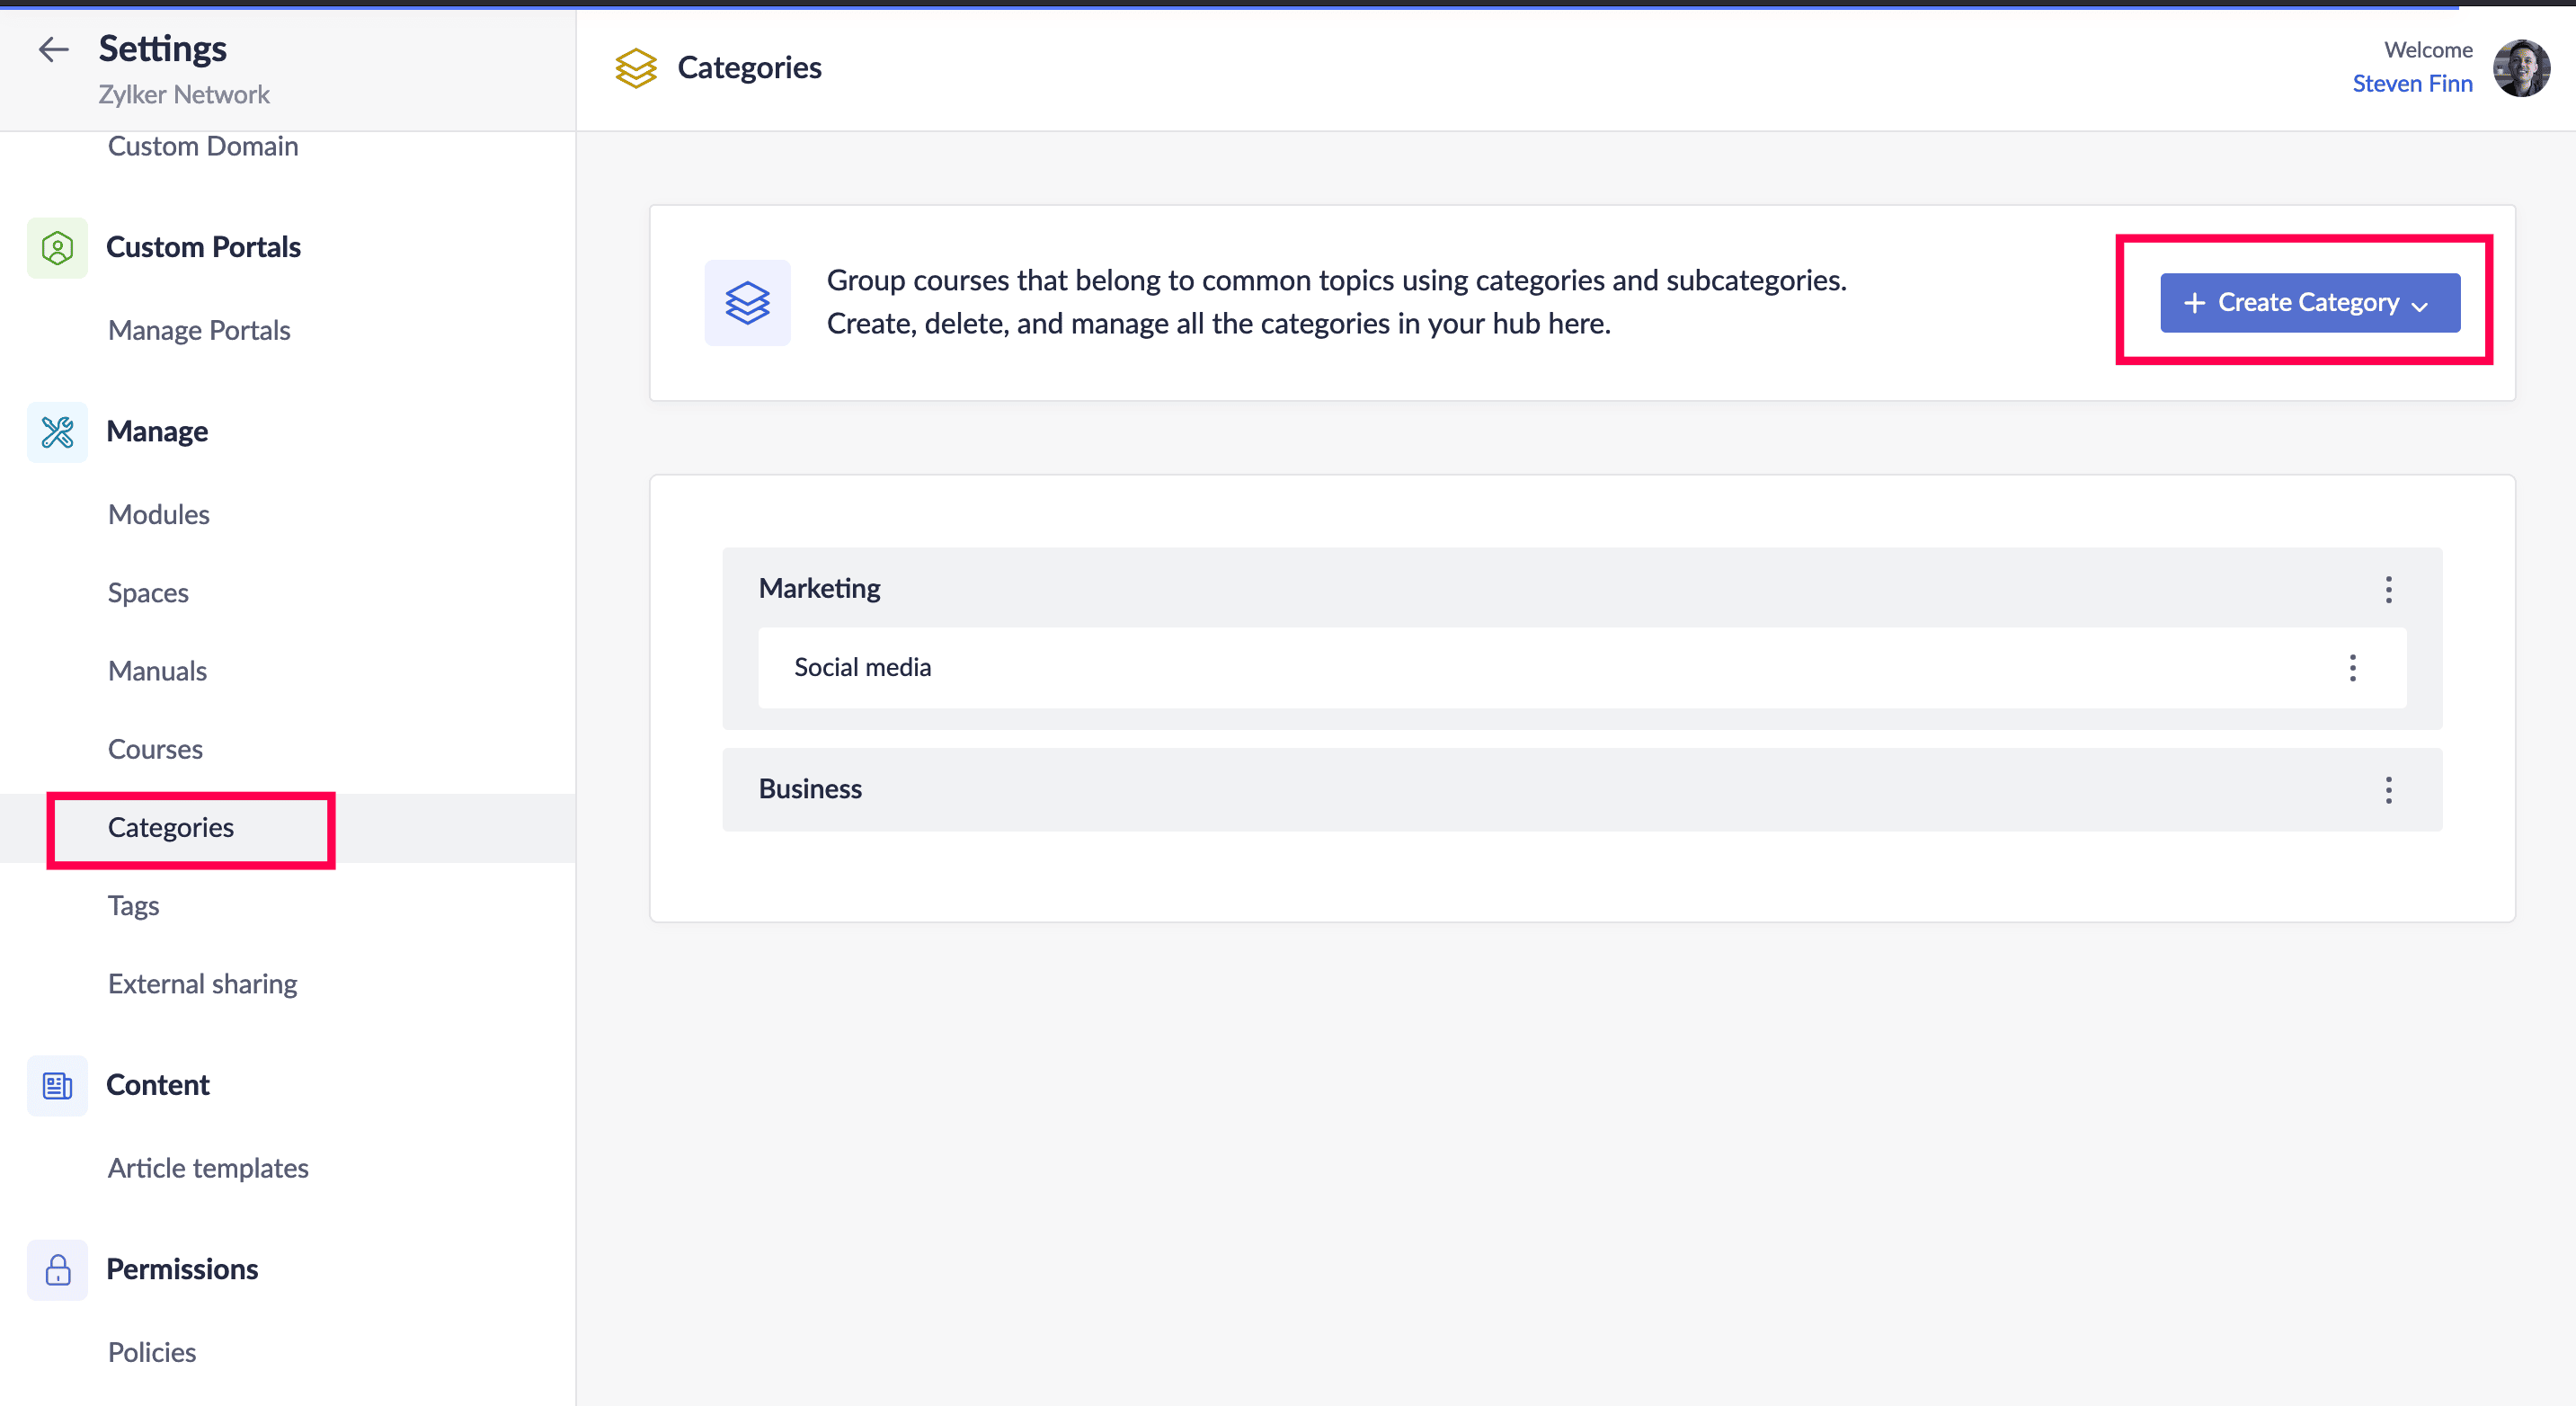The height and width of the screenshot is (1406, 2576).
Task: Open the Create Category dropdown
Action: point(2309,303)
